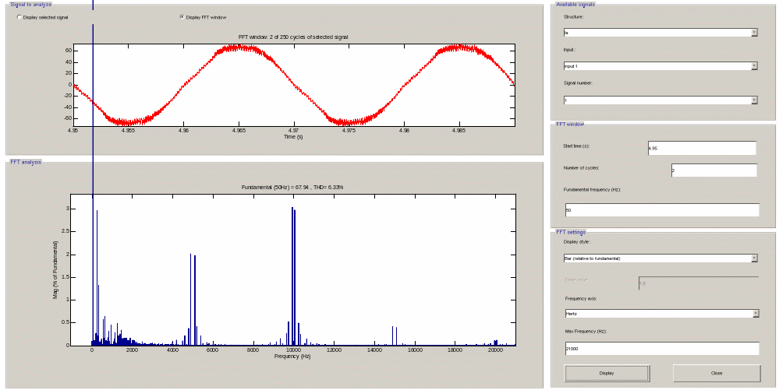Click the Time (s) axis label
The image size is (779, 390).
292,136
